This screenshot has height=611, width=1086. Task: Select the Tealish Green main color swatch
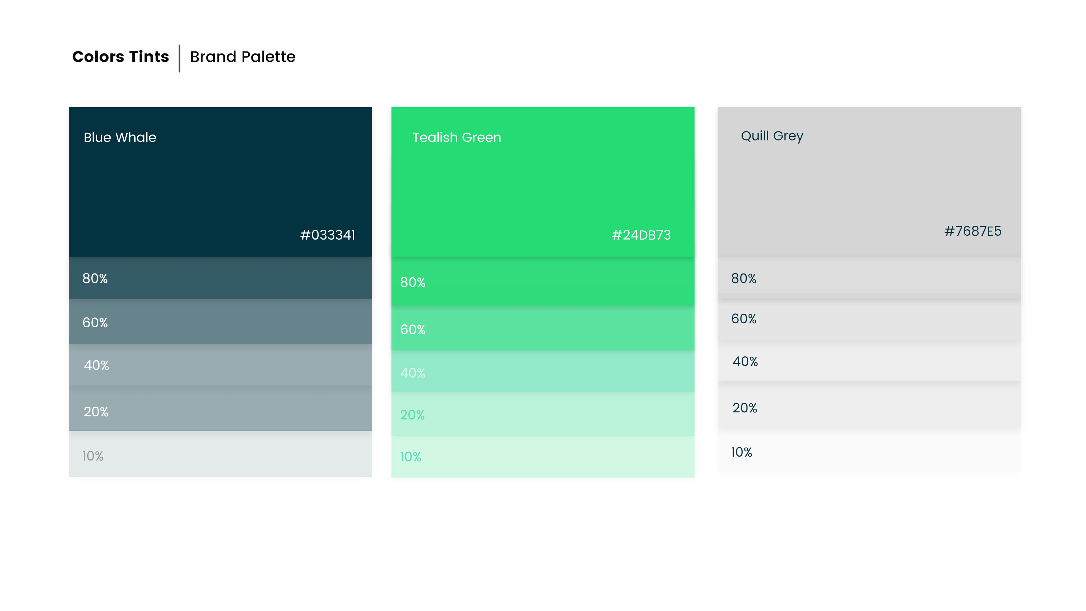pos(543,181)
